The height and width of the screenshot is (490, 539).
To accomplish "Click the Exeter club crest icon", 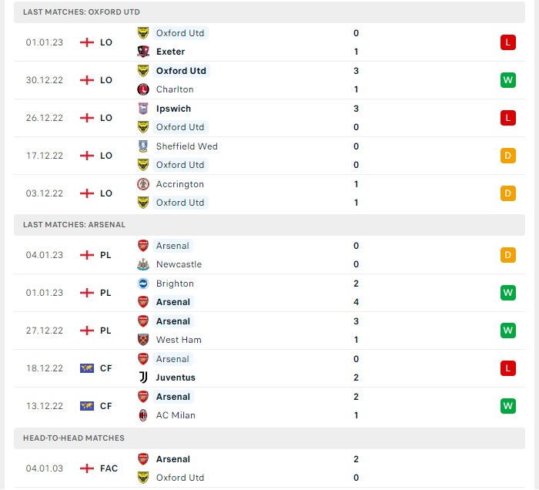I will pyautogui.click(x=142, y=52).
